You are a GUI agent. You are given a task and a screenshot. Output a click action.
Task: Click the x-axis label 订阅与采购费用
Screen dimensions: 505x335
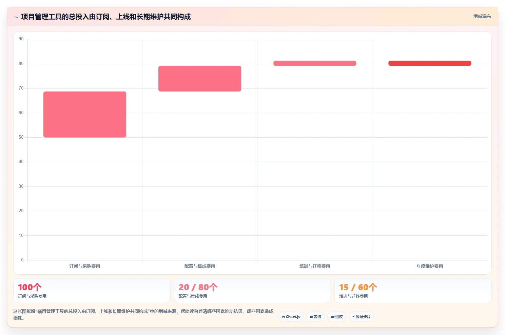click(x=85, y=266)
